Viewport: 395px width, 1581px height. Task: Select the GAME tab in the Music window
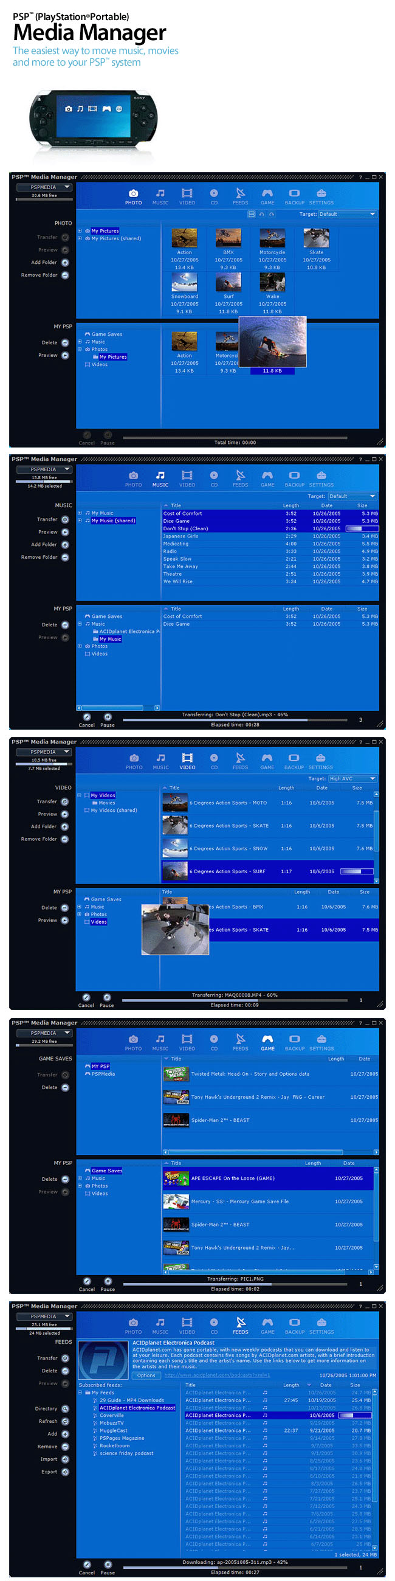tap(267, 479)
